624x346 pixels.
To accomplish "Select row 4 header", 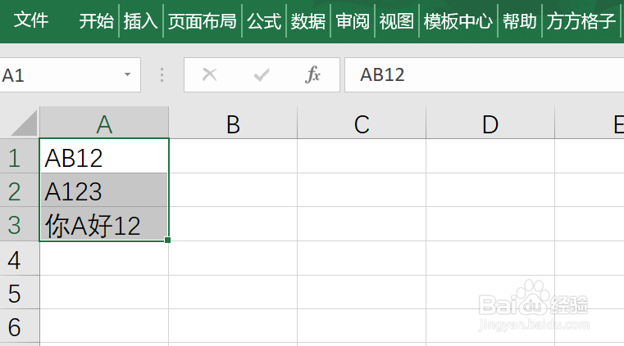I will [x=20, y=259].
